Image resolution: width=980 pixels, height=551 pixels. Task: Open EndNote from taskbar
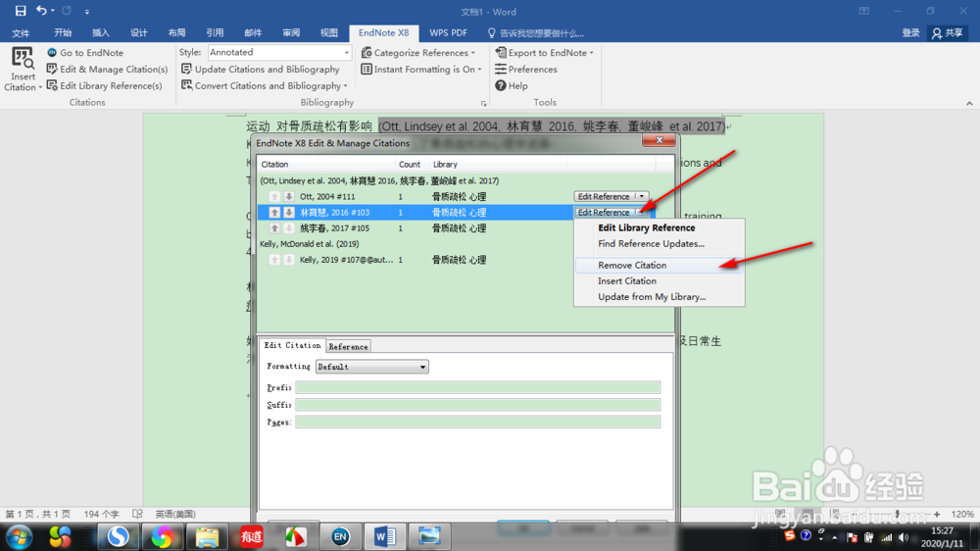(340, 536)
